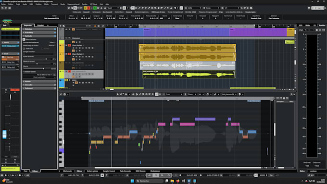Click the transport record button

coord(168,175)
